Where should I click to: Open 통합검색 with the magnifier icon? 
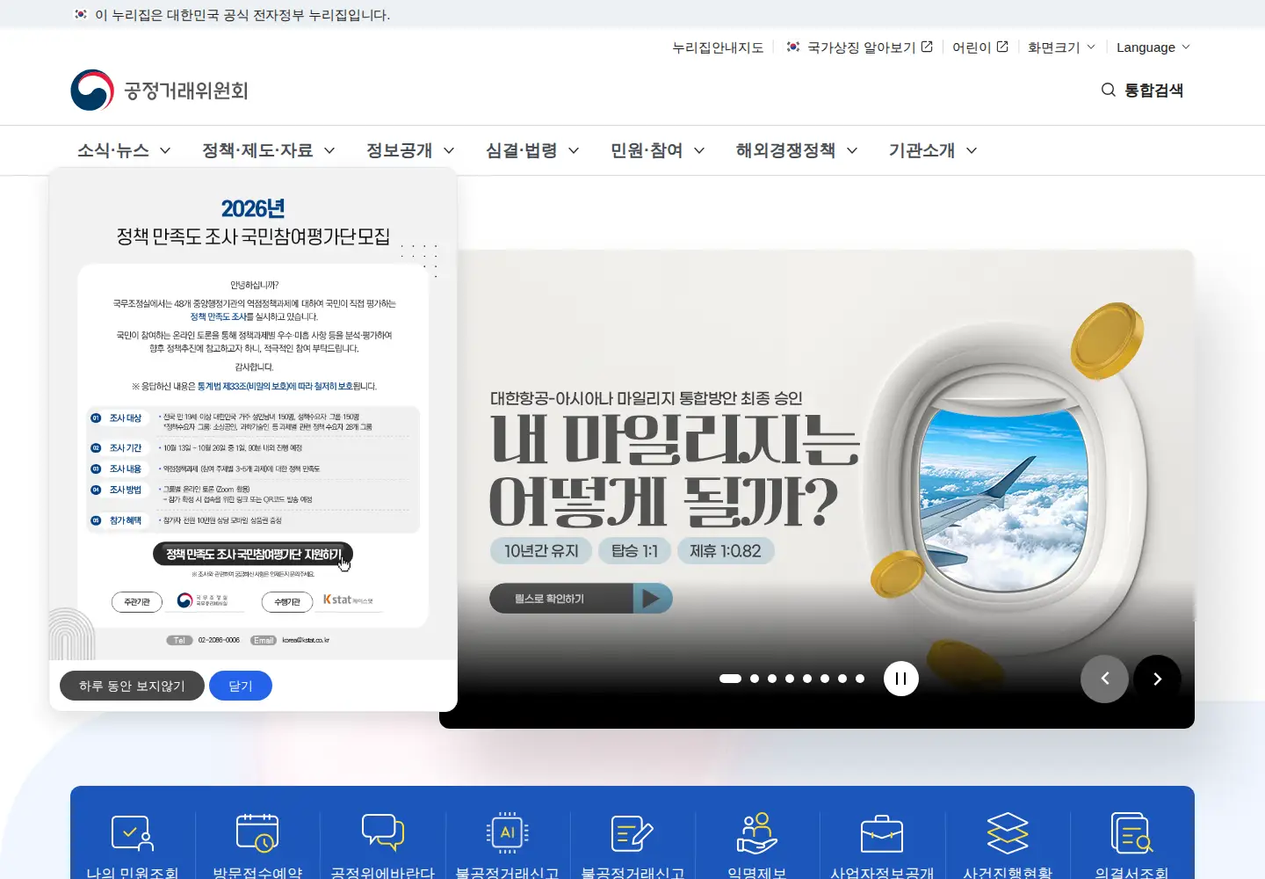point(1142,90)
